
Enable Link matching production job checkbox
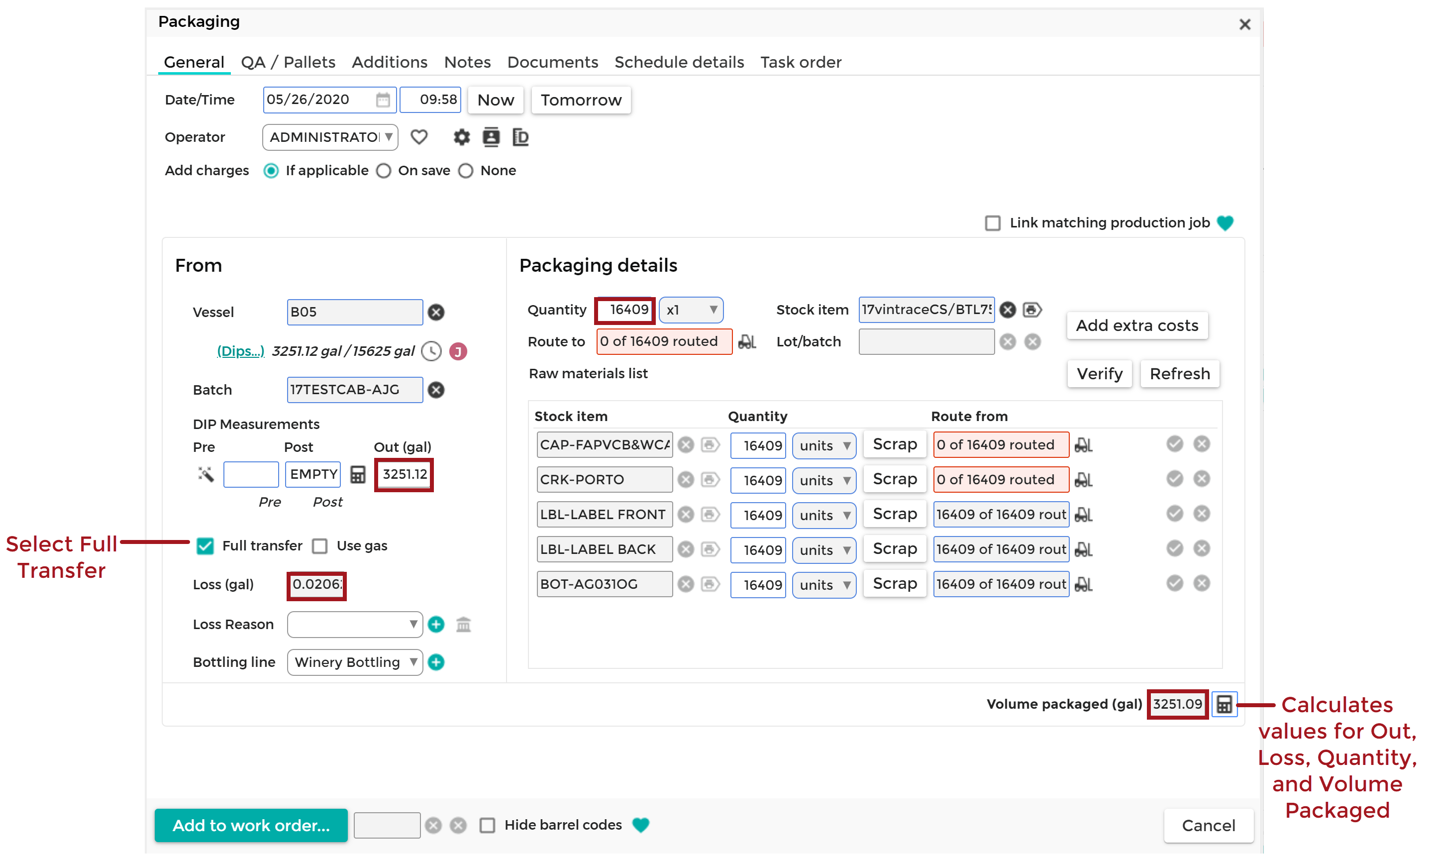click(x=992, y=223)
